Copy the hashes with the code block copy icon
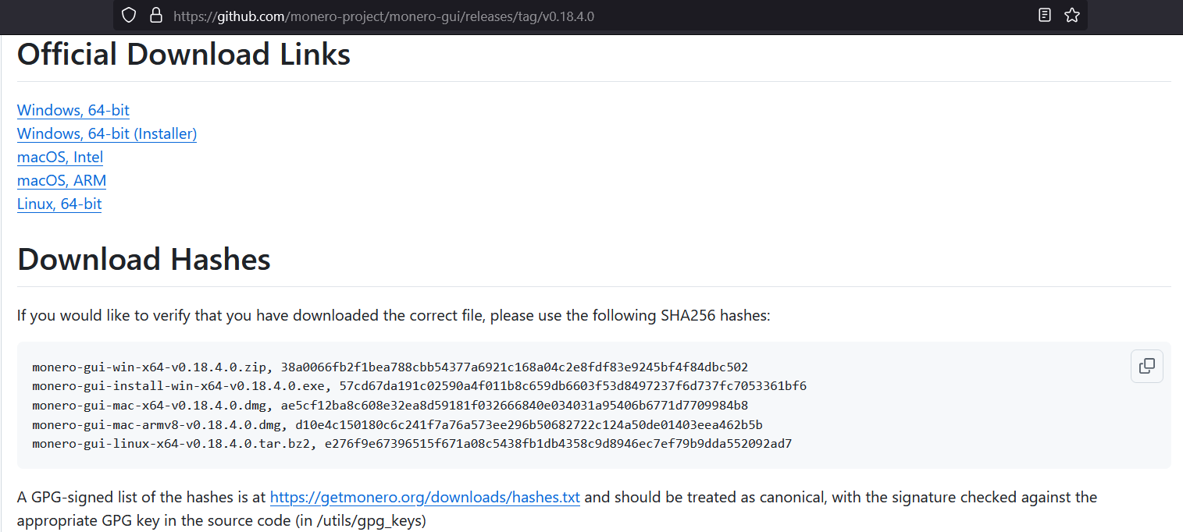This screenshot has width=1183, height=532. (1146, 366)
